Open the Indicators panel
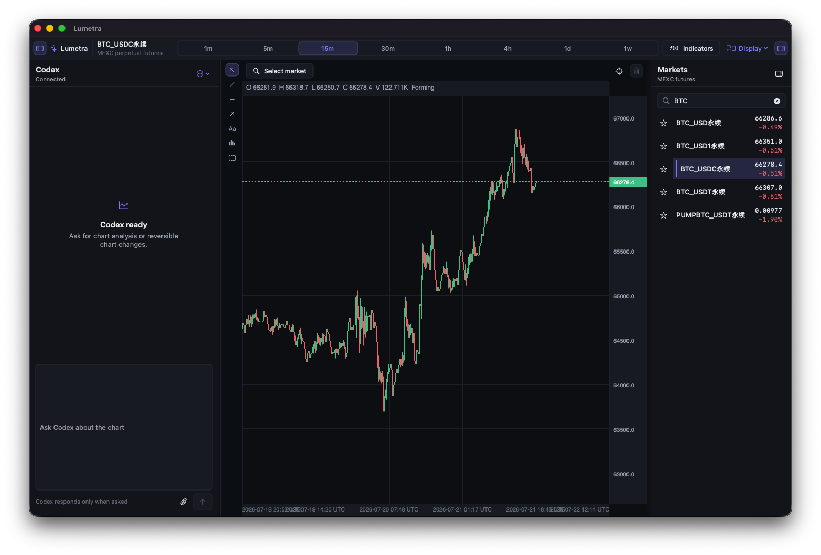The height and width of the screenshot is (555, 821). 691,48
